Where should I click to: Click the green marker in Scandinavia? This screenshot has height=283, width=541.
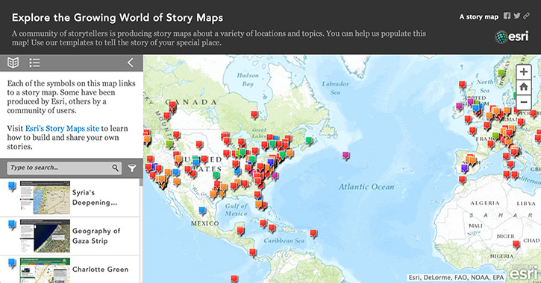[x=501, y=73]
